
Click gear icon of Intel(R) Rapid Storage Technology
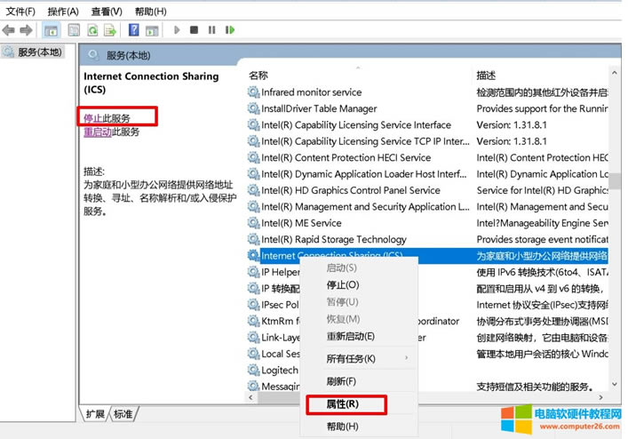point(253,239)
